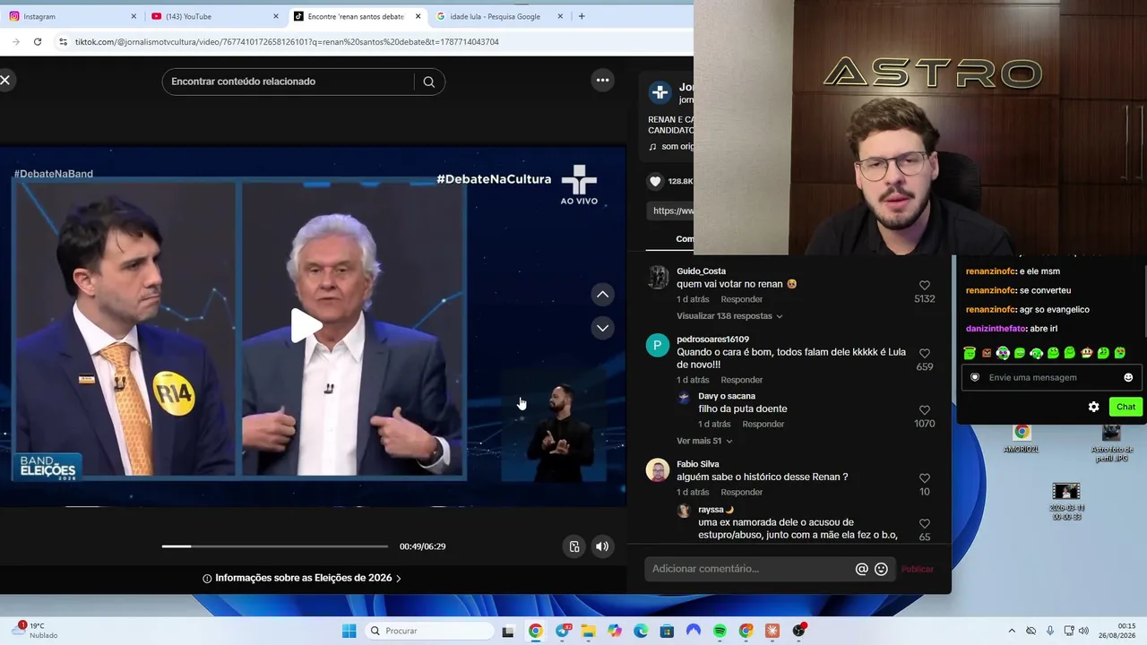Image resolution: width=1147 pixels, height=645 pixels.
Task: Like the video with 128.8K heart
Action: [655, 181]
